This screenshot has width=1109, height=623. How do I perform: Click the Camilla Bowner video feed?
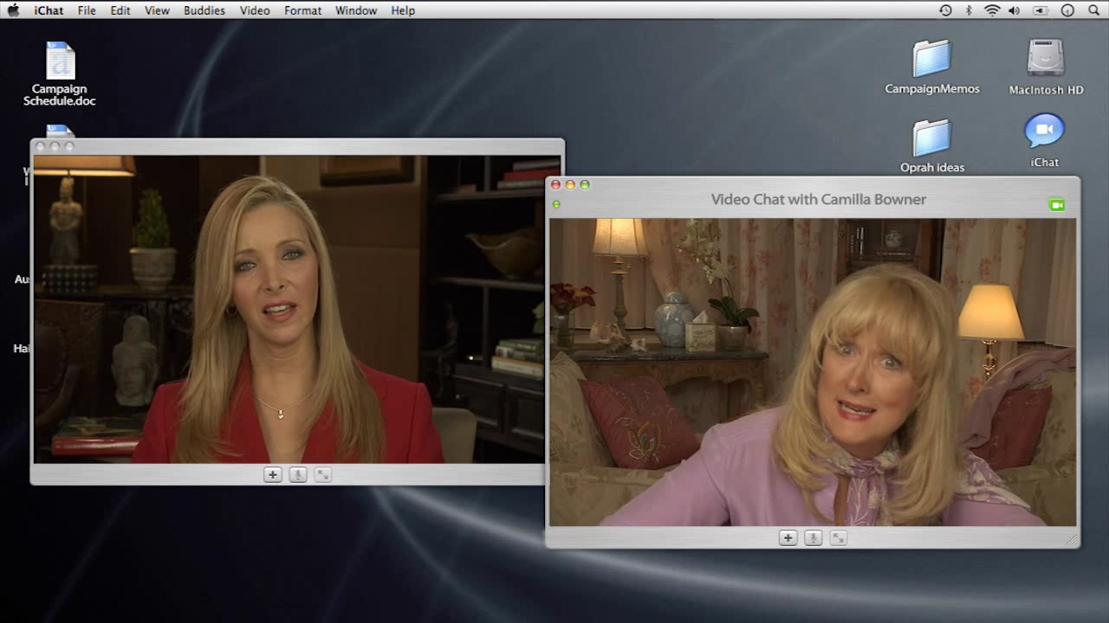[x=813, y=372]
